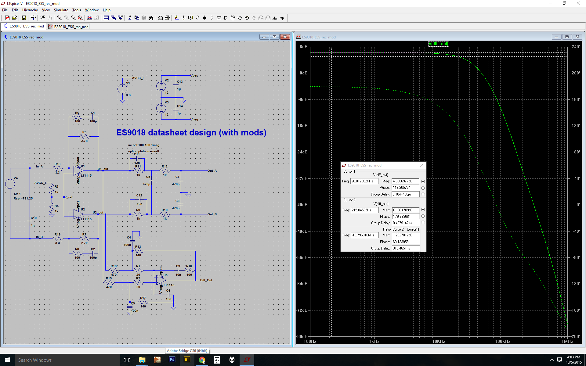
Task: Click the Cursor 1 Freq input field
Action: tap(364, 181)
